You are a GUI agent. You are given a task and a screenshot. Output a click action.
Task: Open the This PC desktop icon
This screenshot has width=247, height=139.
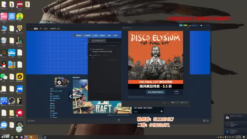coord(4,29)
